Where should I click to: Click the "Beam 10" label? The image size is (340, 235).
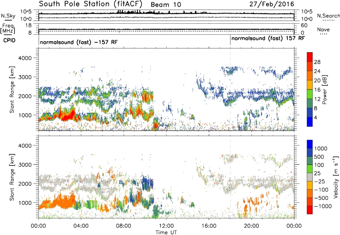click(x=166, y=5)
